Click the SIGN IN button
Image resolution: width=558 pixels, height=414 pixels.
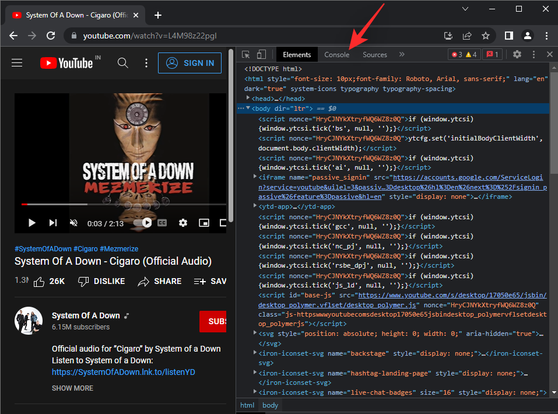tap(189, 63)
